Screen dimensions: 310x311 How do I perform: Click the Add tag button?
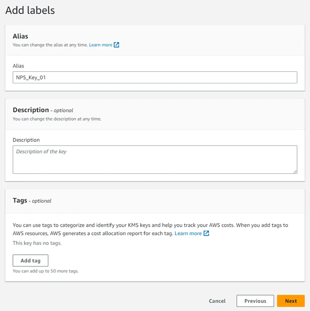(31, 260)
